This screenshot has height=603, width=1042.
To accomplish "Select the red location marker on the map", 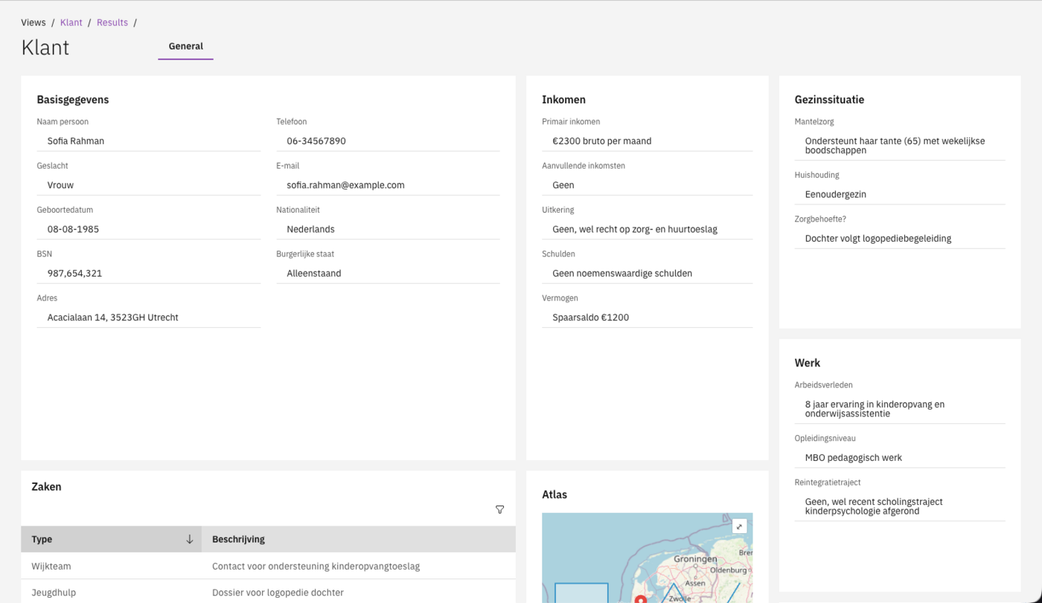I will point(640,599).
